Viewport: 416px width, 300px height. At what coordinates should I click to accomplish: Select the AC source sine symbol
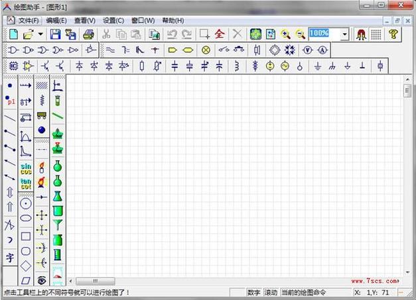(x=285, y=66)
